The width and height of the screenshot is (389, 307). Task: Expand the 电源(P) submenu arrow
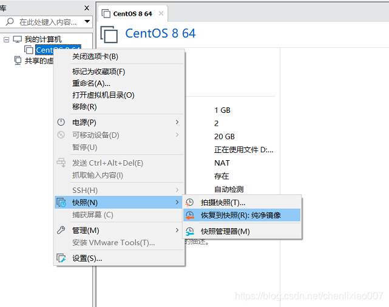177,122
